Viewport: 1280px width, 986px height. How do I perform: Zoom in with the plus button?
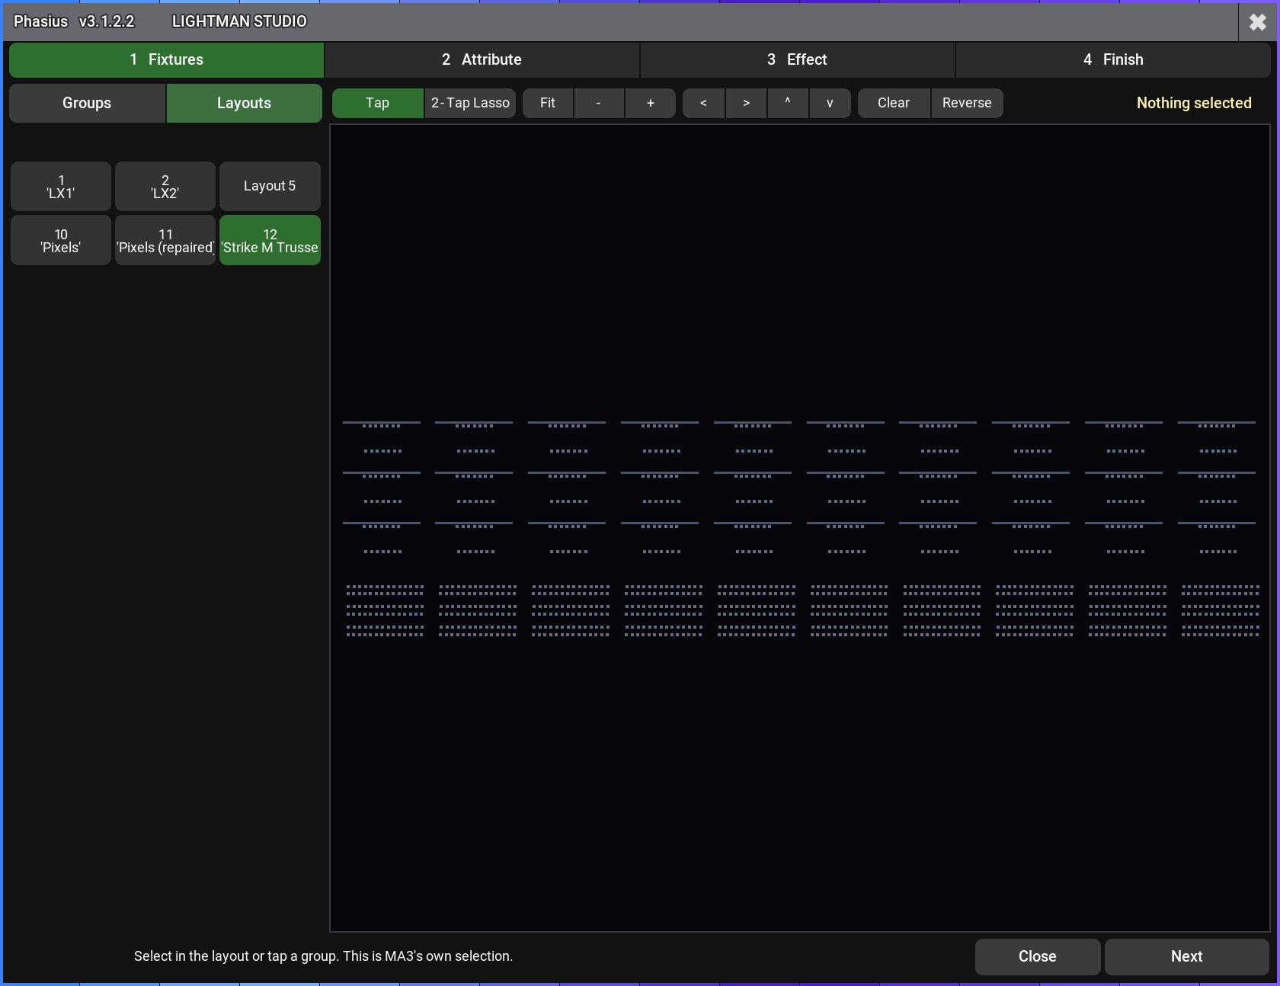tap(651, 103)
